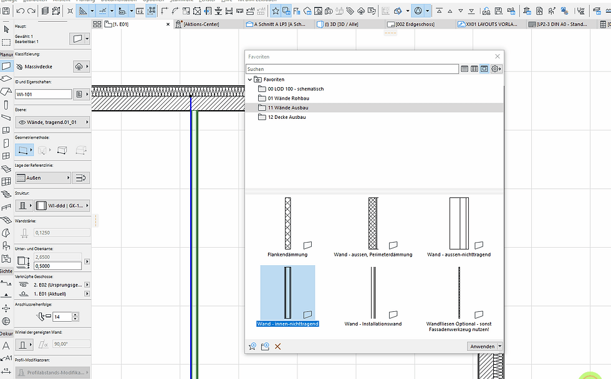Select the 11 Wände Ausbau folder
The width and height of the screenshot is (611, 379).
click(x=374, y=108)
